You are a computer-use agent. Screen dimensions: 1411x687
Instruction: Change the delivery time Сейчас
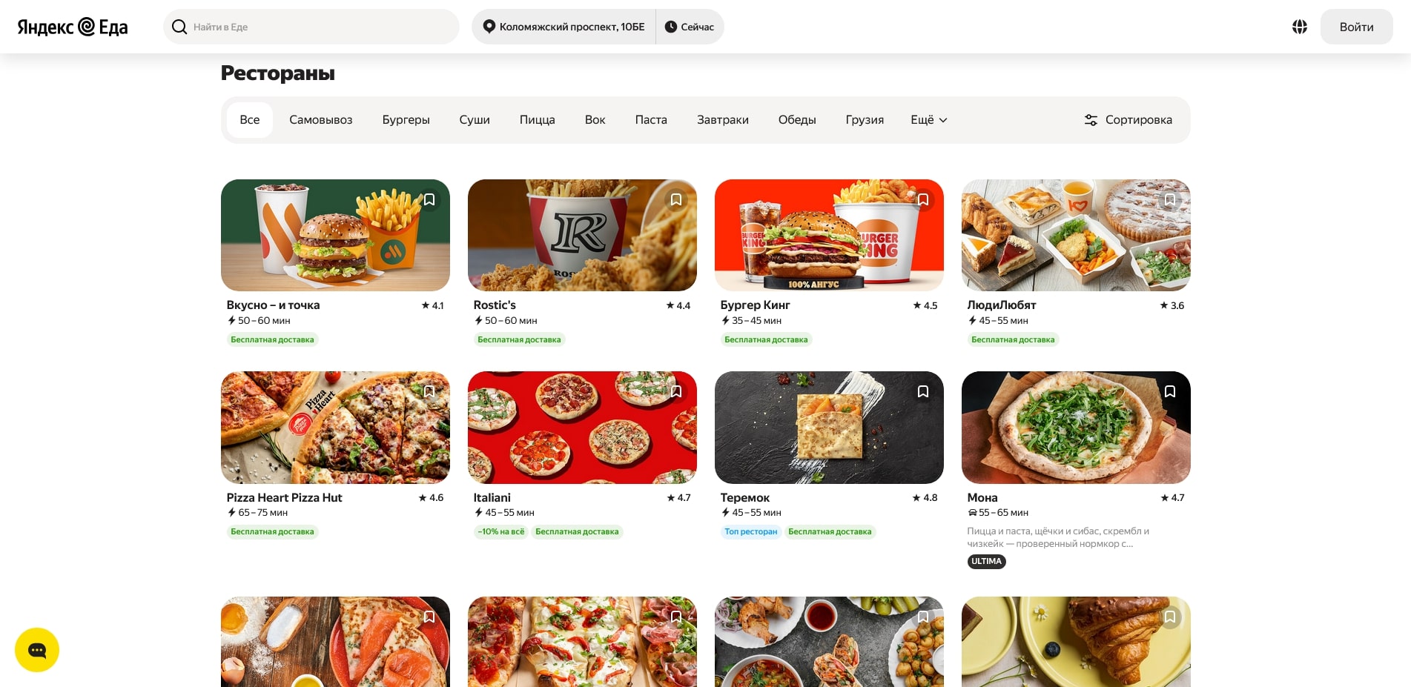pos(690,27)
